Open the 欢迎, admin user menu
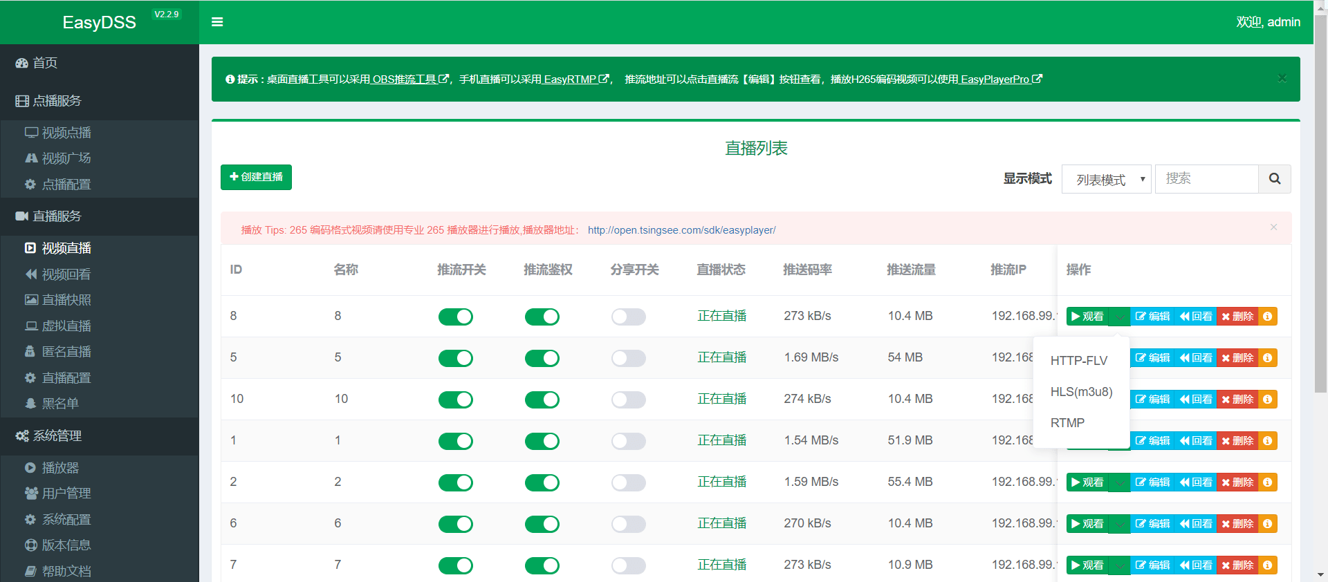Screen dimensions: 1328x582 click(x=1268, y=22)
